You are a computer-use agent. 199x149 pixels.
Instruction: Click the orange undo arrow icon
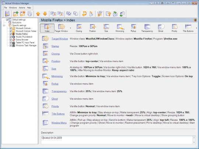84,14
